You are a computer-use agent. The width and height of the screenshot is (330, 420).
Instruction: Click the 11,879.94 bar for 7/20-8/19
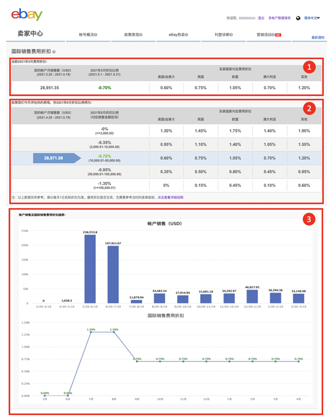tap(137, 301)
